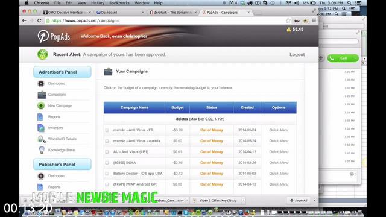Click the Chrome back arrow
The height and width of the screenshot is (217, 386).
[24, 20]
